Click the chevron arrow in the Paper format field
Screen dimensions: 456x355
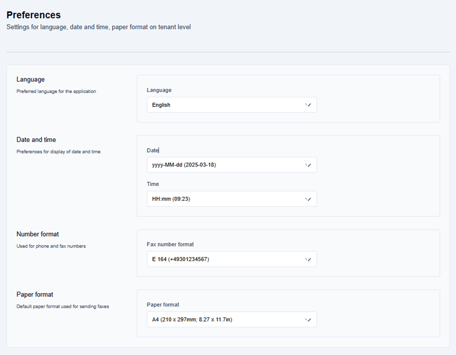click(308, 320)
